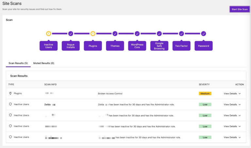The height and width of the screenshot is (148, 251).
Task: Click the plug icon in Plugins row
Action: click(10, 93)
